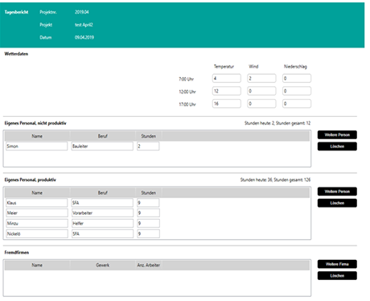Image resolution: width=370 pixels, height=301 pixels.
Task: Add another person to produktiv personnel
Action: [x=337, y=192]
